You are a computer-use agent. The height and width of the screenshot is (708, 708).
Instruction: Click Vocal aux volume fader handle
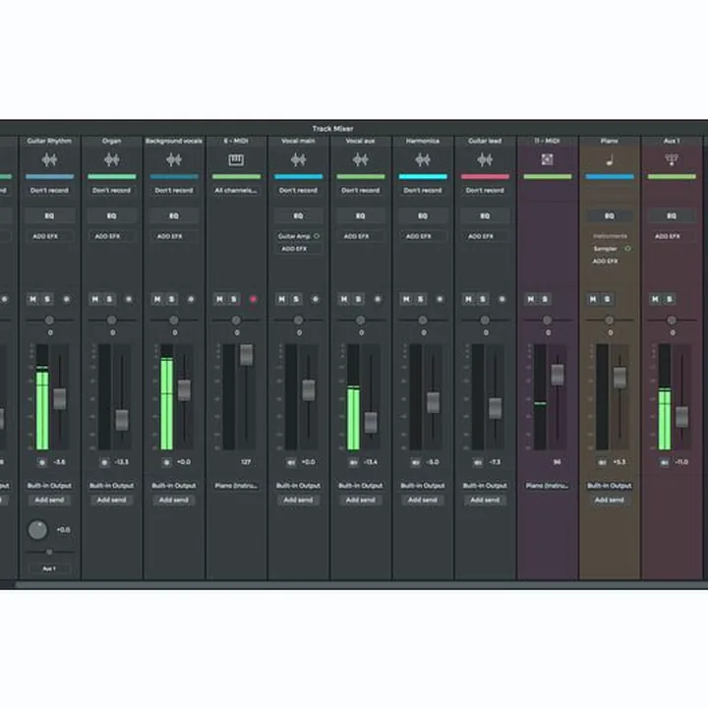(x=371, y=423)
